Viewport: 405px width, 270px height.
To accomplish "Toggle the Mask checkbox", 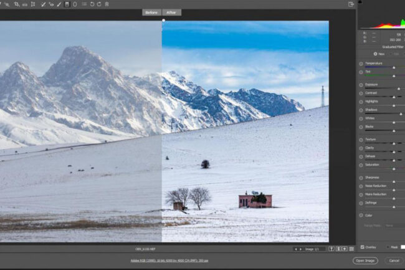I will 388,247.
